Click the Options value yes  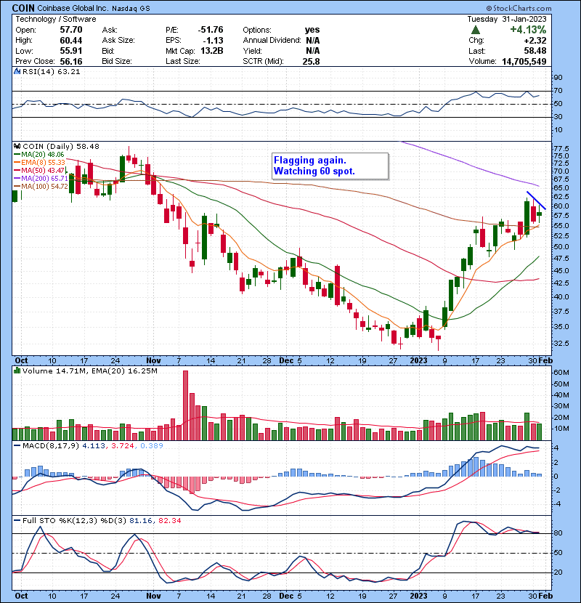(x=312, y=30)
